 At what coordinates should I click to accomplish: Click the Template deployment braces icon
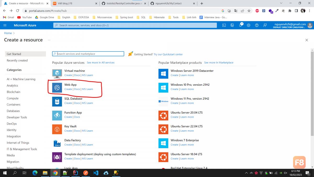57,157
